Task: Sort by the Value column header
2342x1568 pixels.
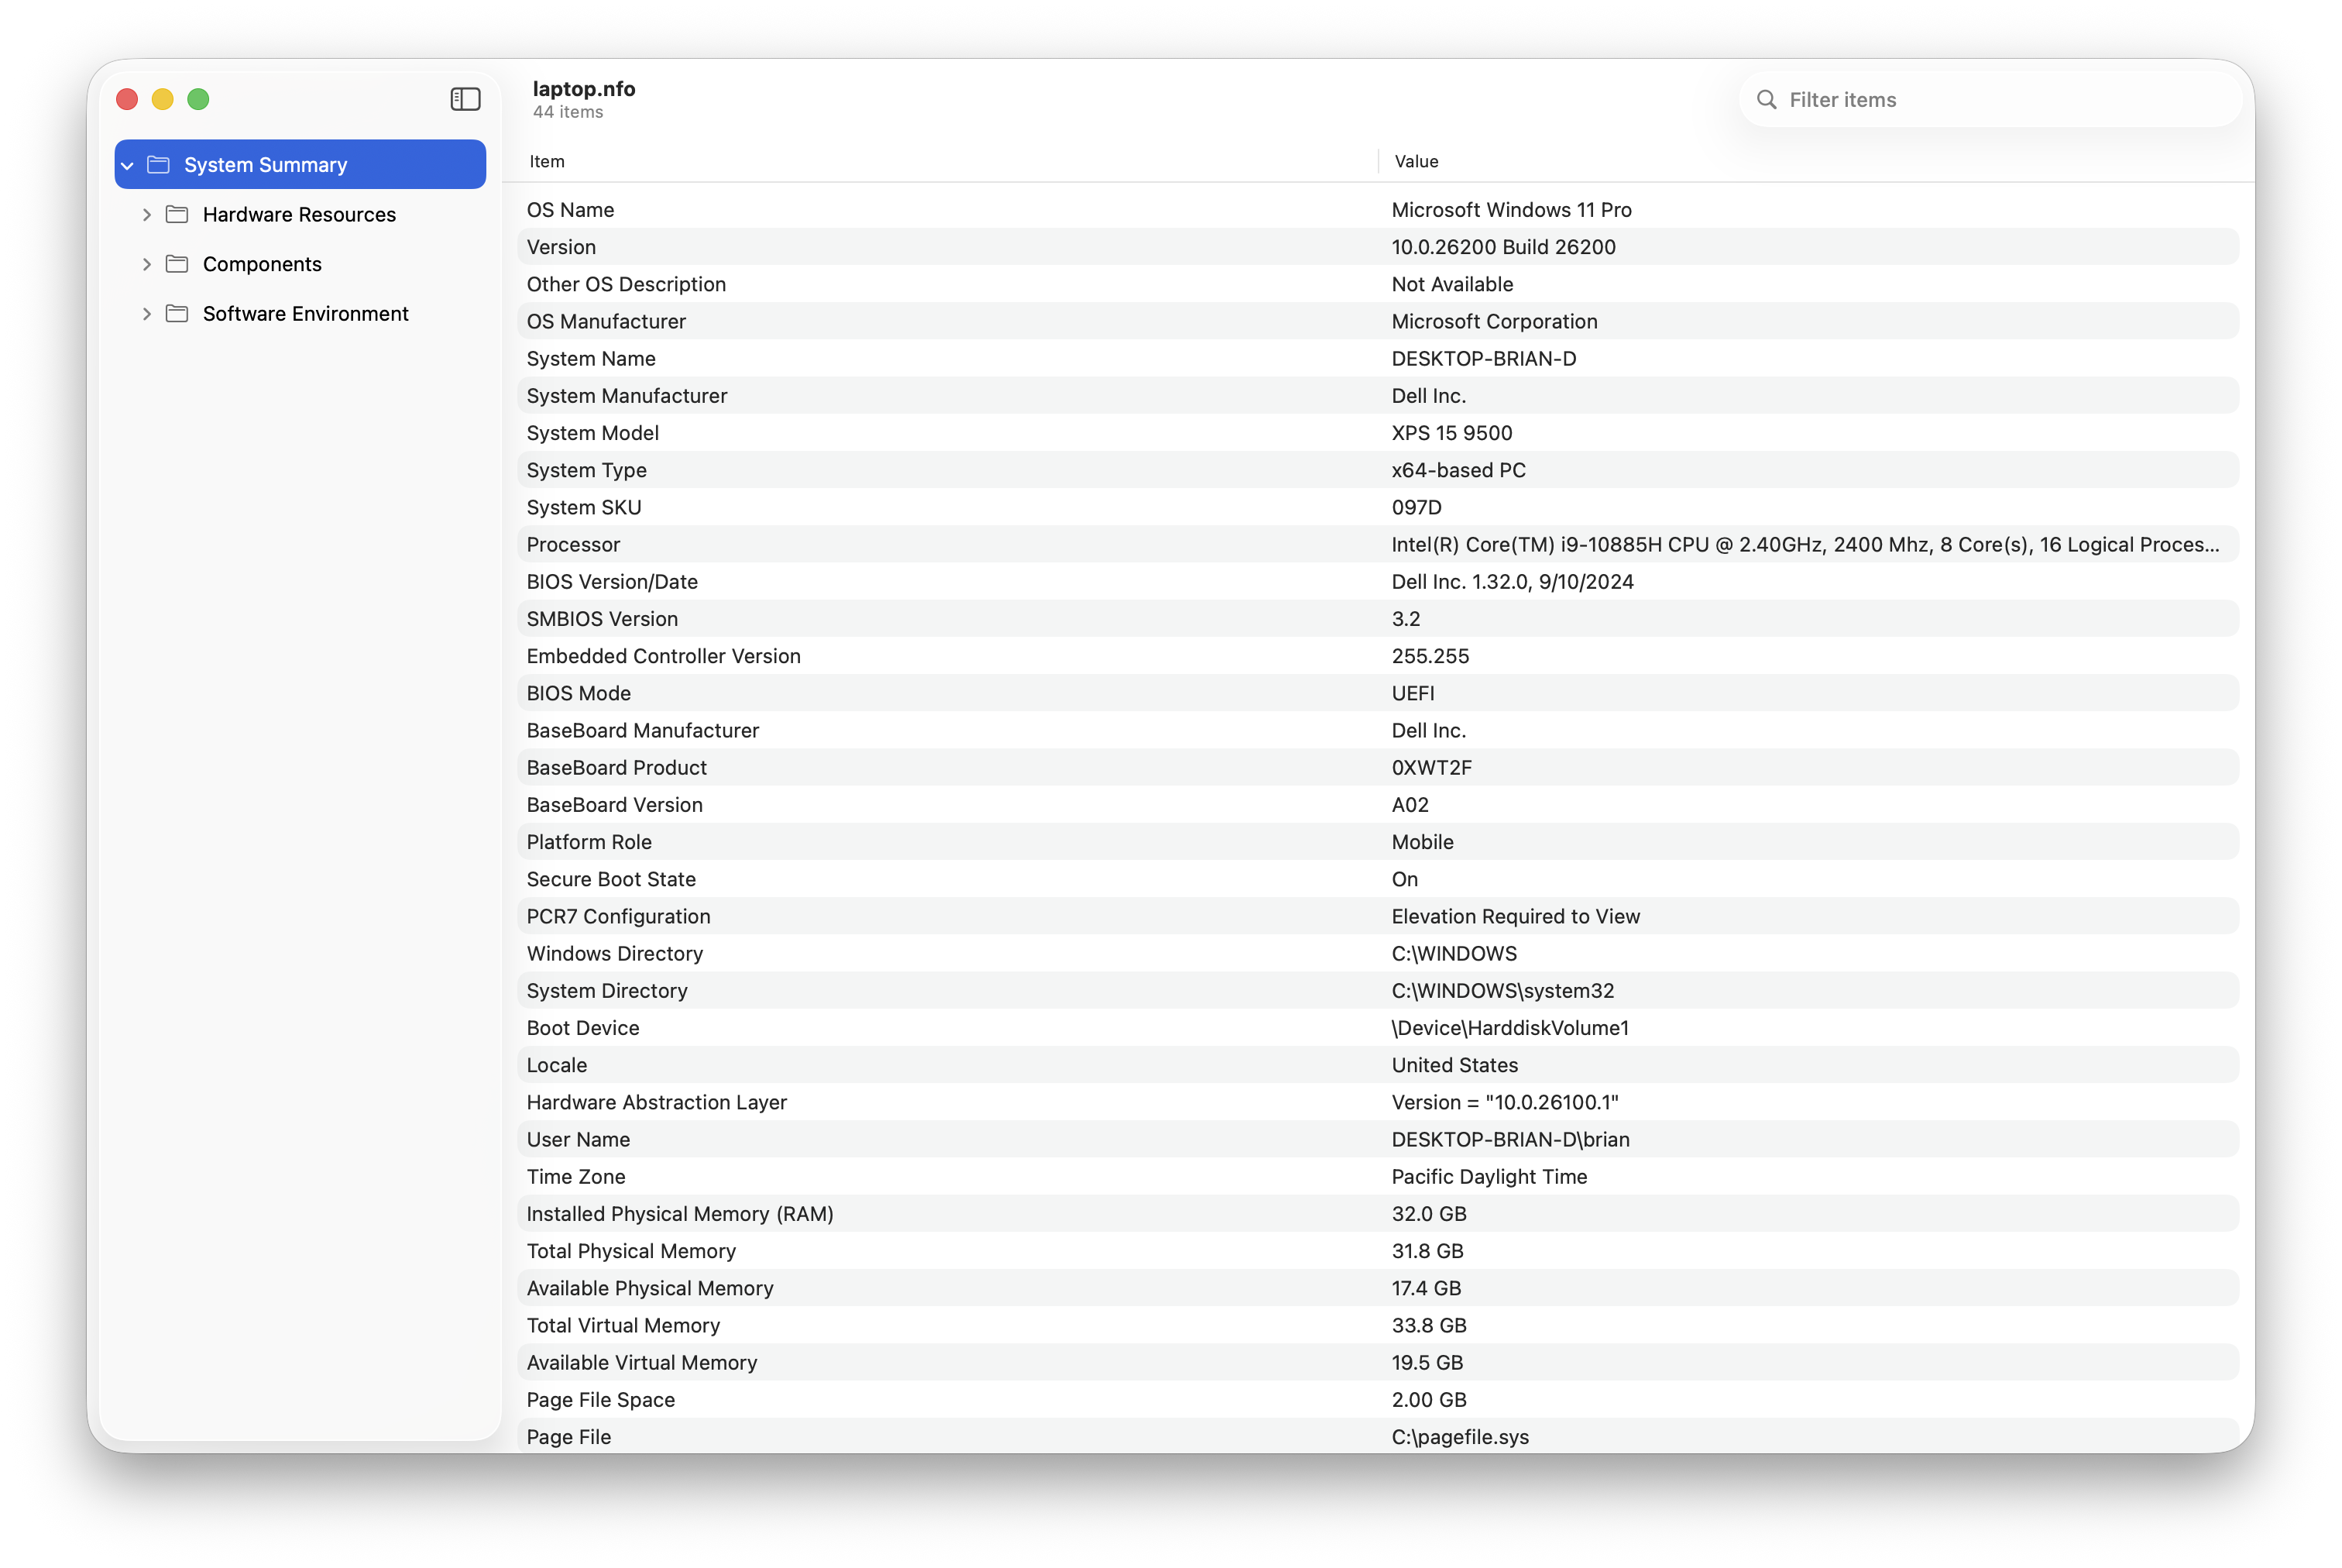Action: 1416,161
